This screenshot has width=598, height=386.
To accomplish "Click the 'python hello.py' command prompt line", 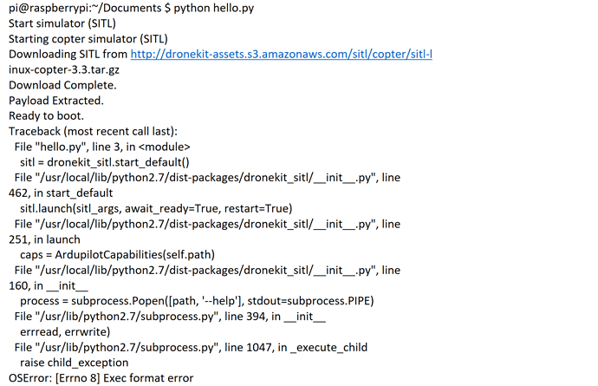I will click(131, 8).
